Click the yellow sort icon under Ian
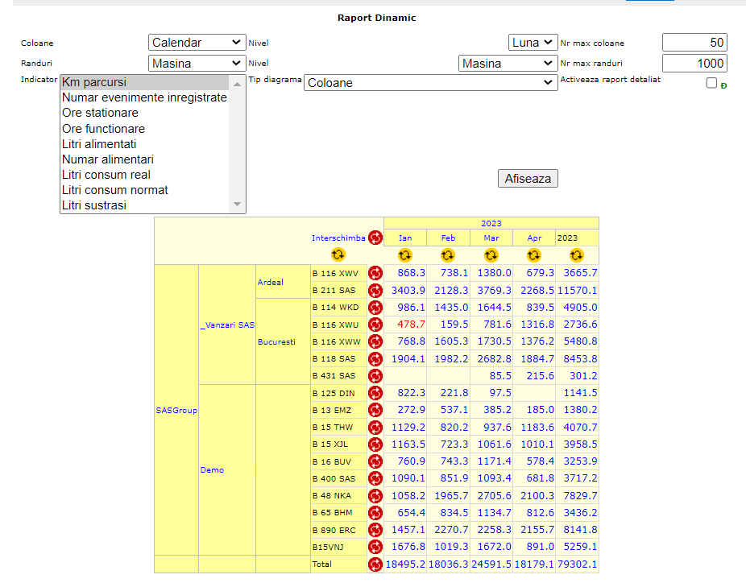Image resolution: width=746 pixels, height=583 pixels. pyautogui.click(x=405, y=255)
